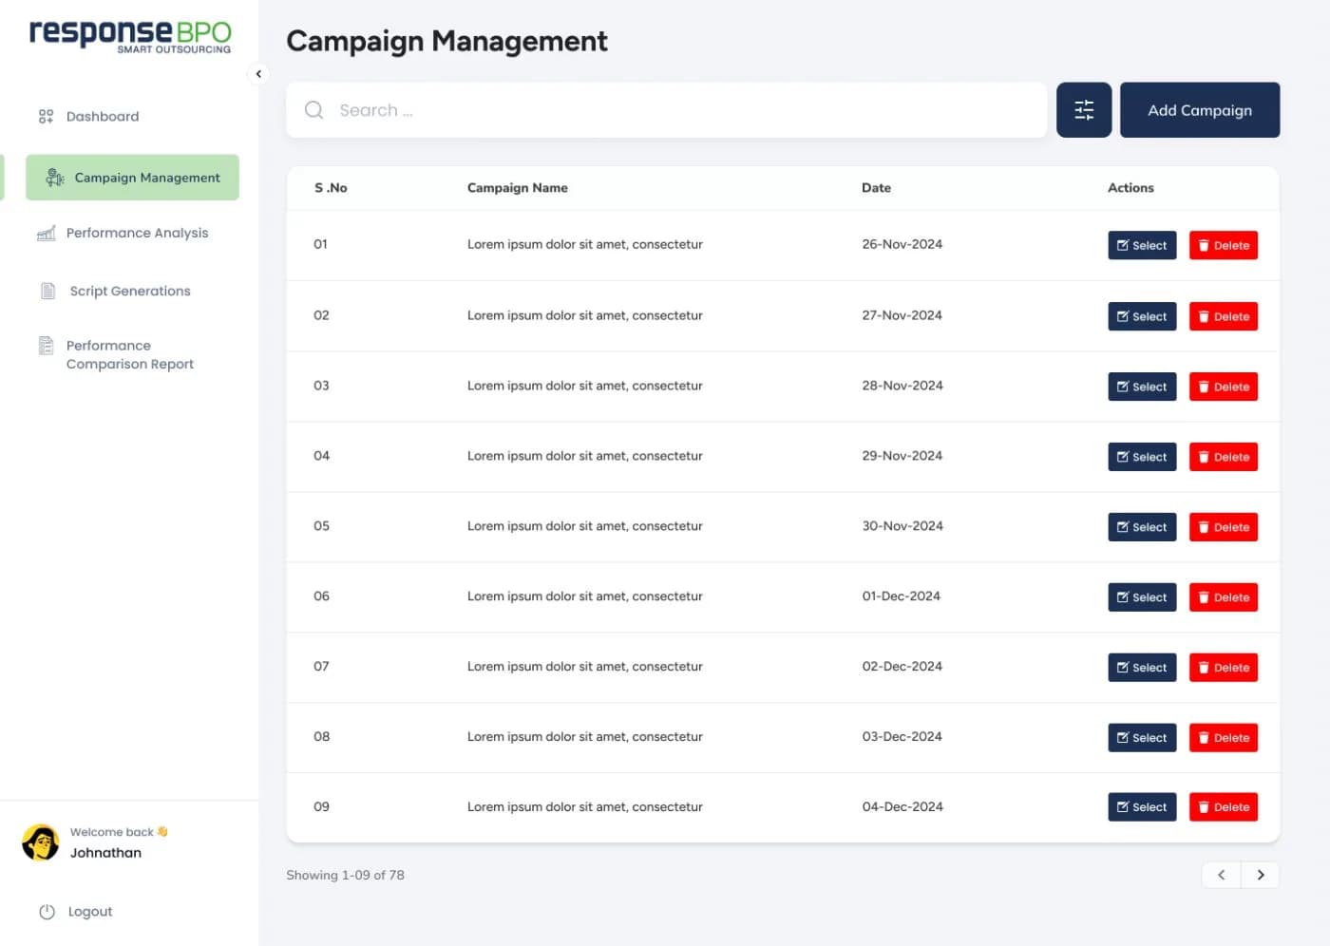The image size is (1330, 946).
Task: Click Johnathan's profile avatar
Action: point(41,842)
